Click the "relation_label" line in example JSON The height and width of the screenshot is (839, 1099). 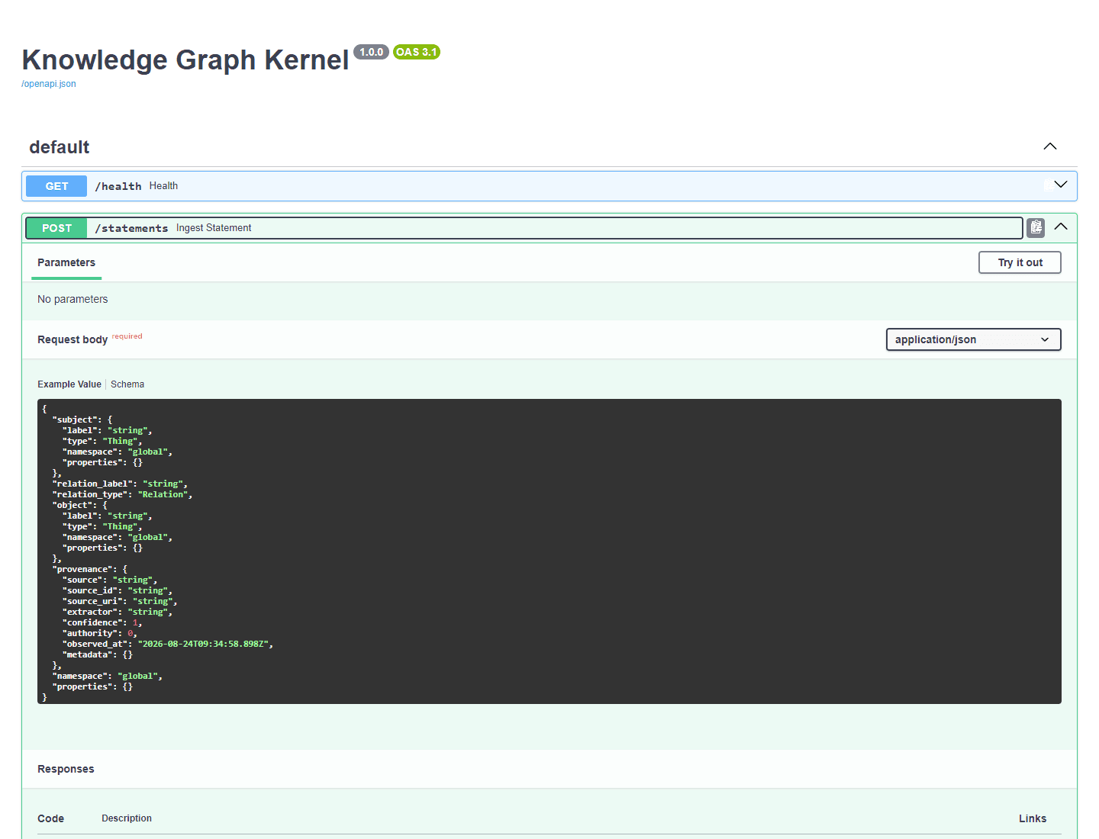(x=120, y=484)
